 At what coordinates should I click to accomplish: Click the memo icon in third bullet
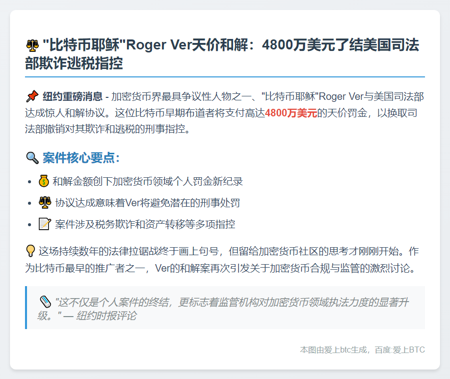pos(45,225)
